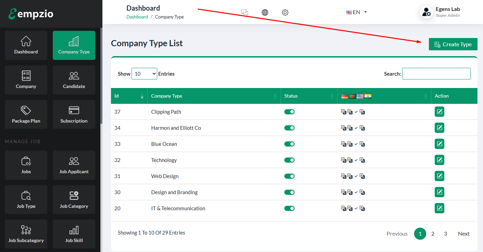Open Jobs from Manage Job section
Image resolution: width=483 pixels, height=252 pixels.
coord(26,165)
